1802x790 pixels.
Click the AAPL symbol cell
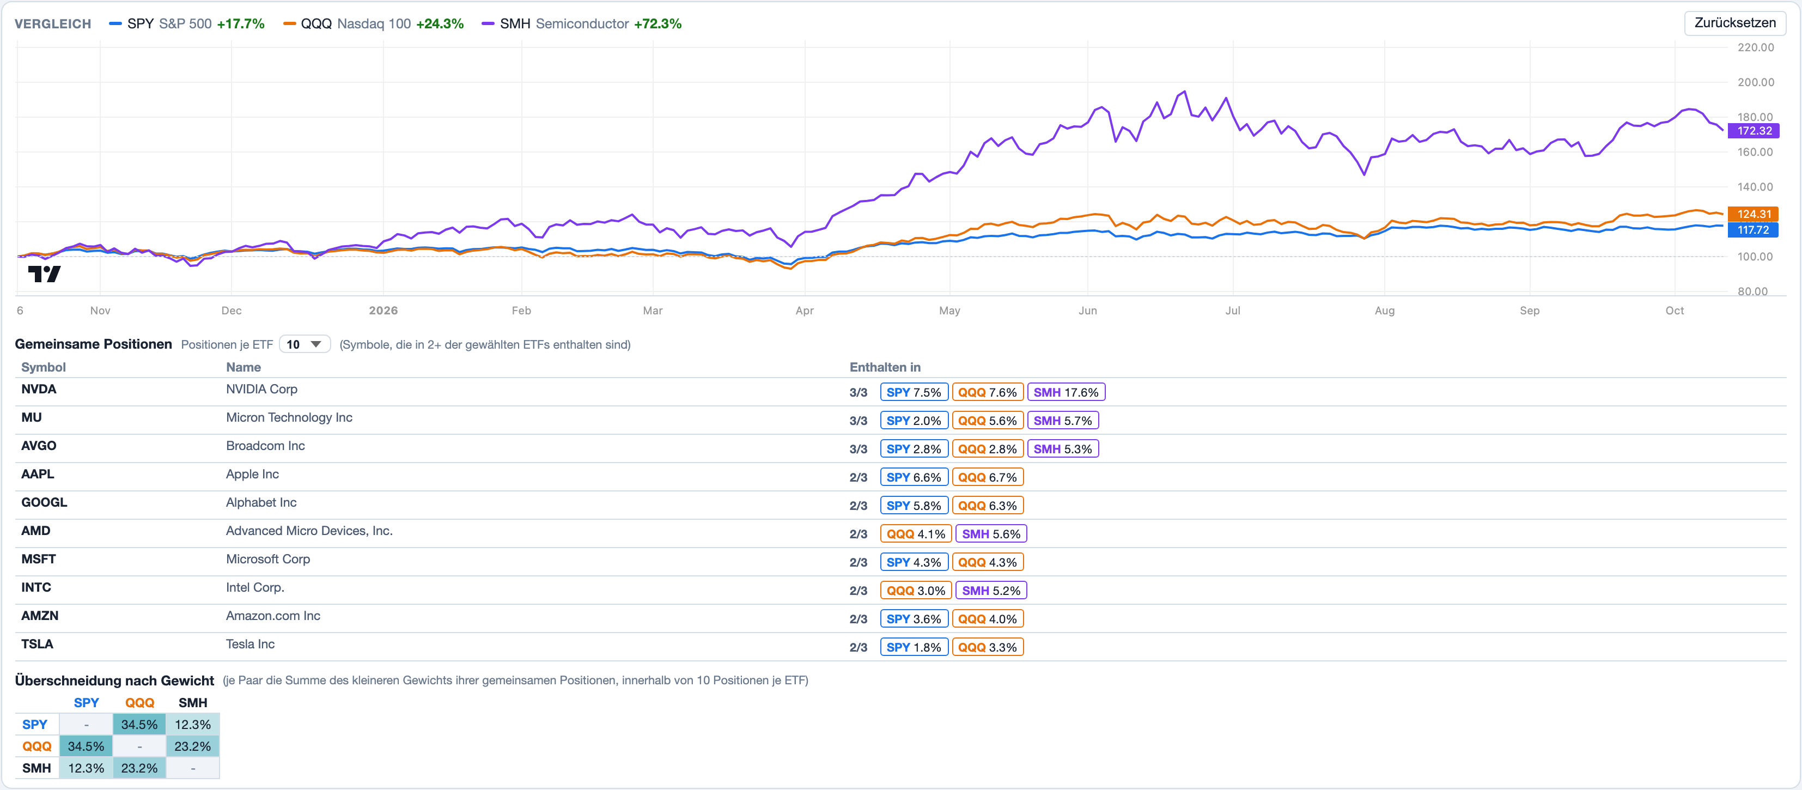coord(37,475)
